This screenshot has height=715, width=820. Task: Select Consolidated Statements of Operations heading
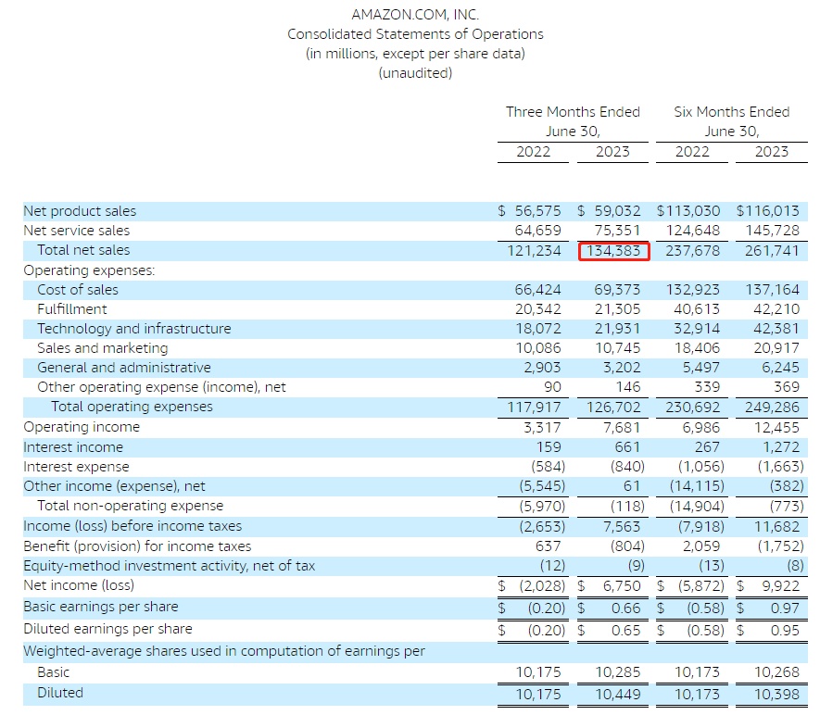[415, 34]
